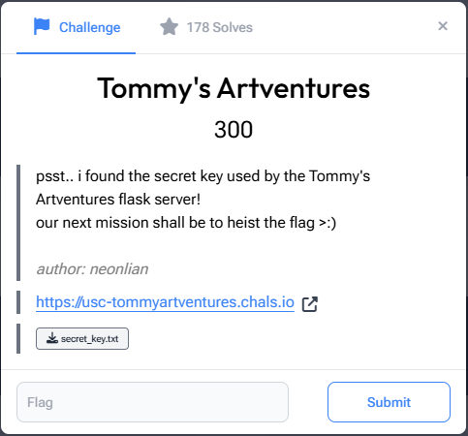The image size is (468, 436).
Task: Click the blue underline of the active tab
Action: pos(76,53)
